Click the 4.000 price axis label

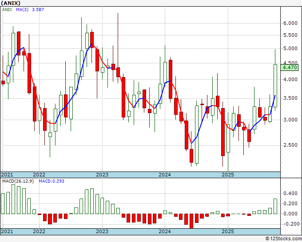[x=290, y=79]
